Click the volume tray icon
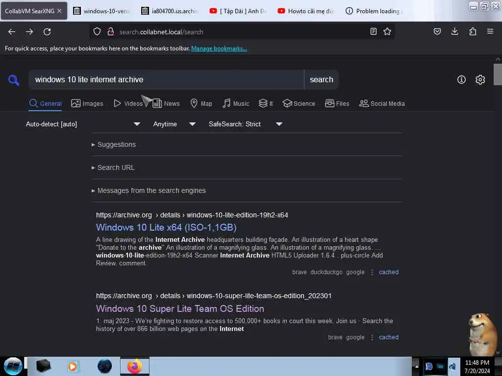 click(452, 366)
